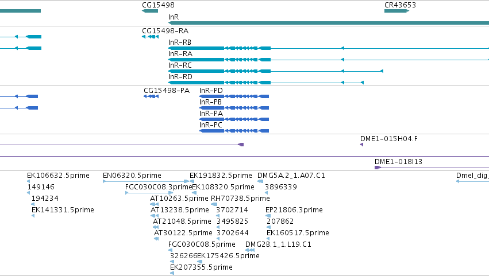This screenshot has width=489, height=276.
Task: Click the EK160517.5prime EST label
Action: pos(298,233)
